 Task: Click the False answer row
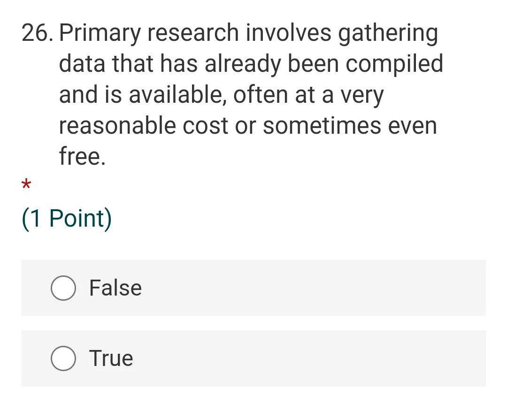pos(253,288)
